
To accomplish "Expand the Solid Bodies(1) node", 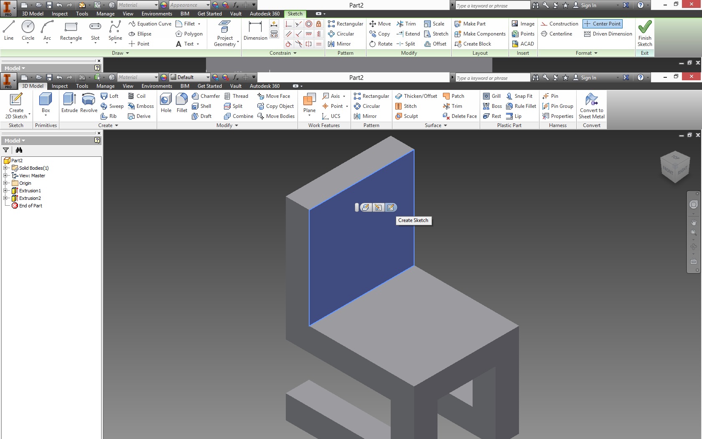I will pyautogui.click(x=5, y=168).
